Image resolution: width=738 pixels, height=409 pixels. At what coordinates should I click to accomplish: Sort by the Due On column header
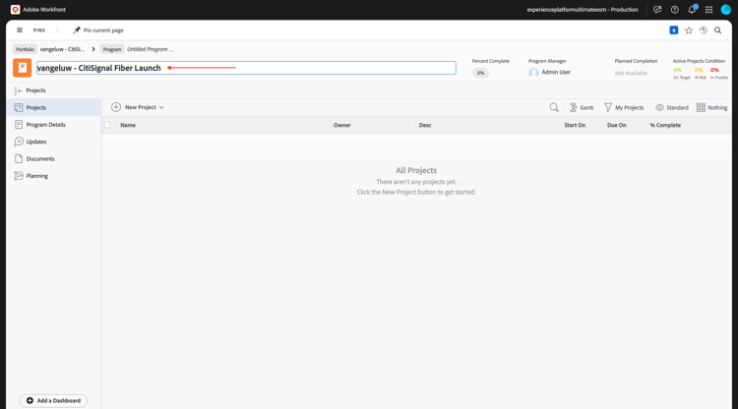(x=617, y=125)
